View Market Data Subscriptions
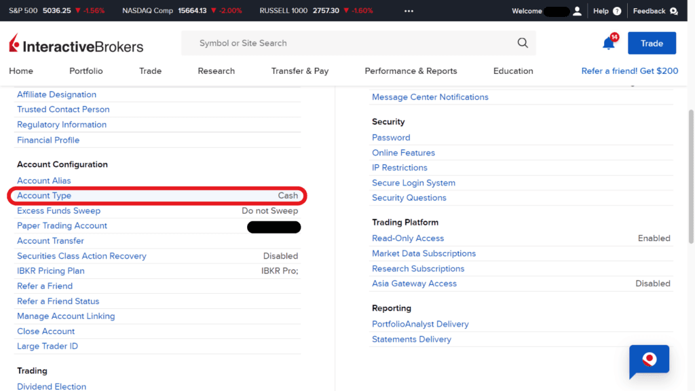Image resolution: width=695 pixels, height=391 pixels. [x=424, y=253]
